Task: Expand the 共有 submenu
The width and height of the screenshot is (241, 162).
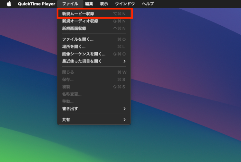Action: pos(94,120)
